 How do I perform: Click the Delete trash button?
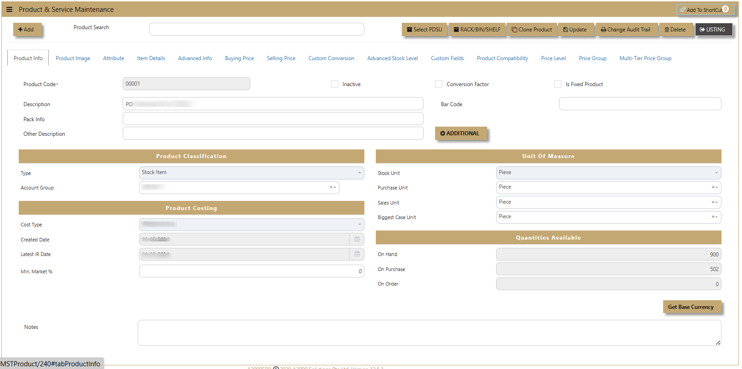coord(675,30)
